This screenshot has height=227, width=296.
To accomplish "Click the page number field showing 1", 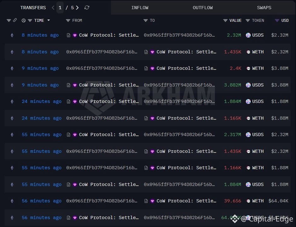I will pos(60,8).
